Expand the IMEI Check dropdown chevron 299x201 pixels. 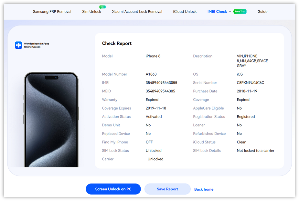(x=230, y=12)
